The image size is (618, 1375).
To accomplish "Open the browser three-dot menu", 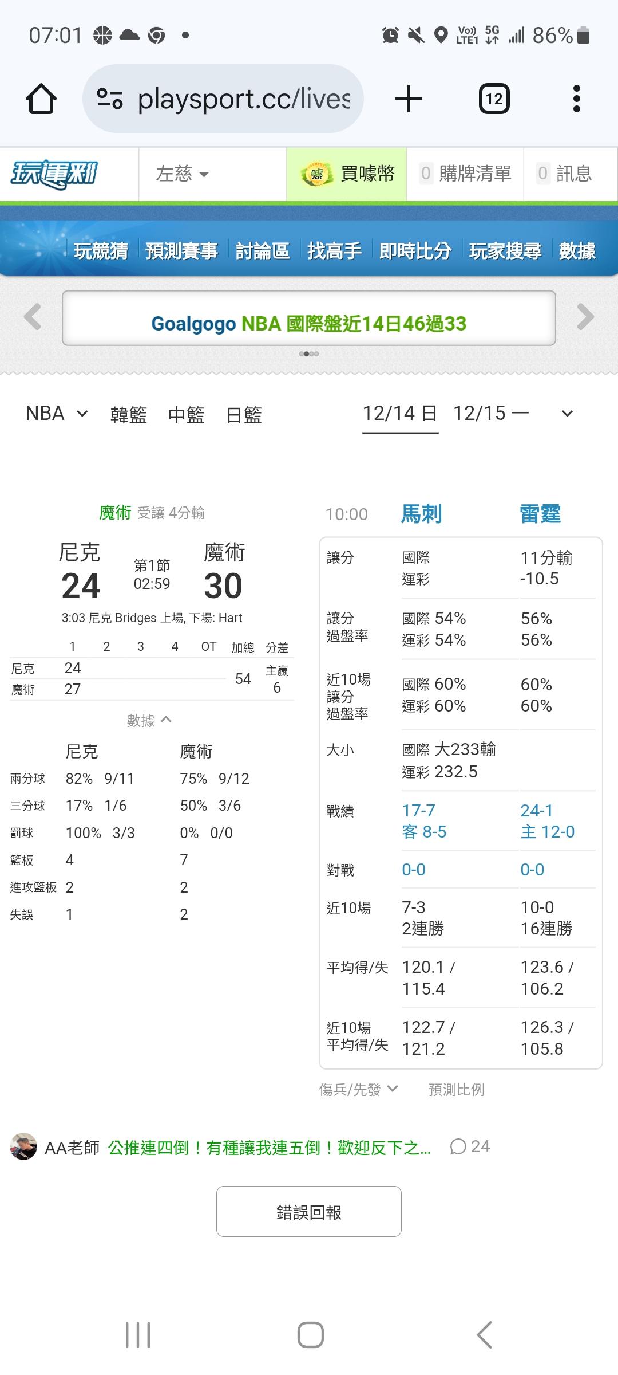I will point(576,99).
